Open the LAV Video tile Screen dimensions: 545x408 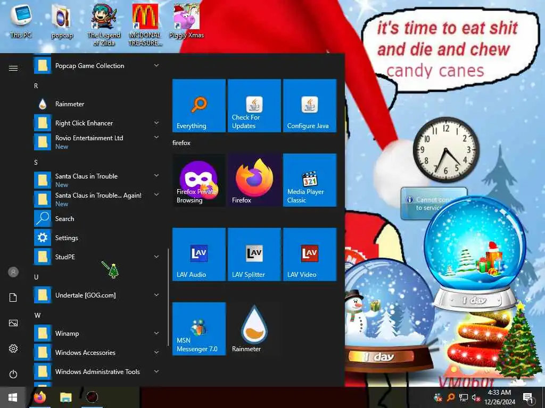(310, 254)
